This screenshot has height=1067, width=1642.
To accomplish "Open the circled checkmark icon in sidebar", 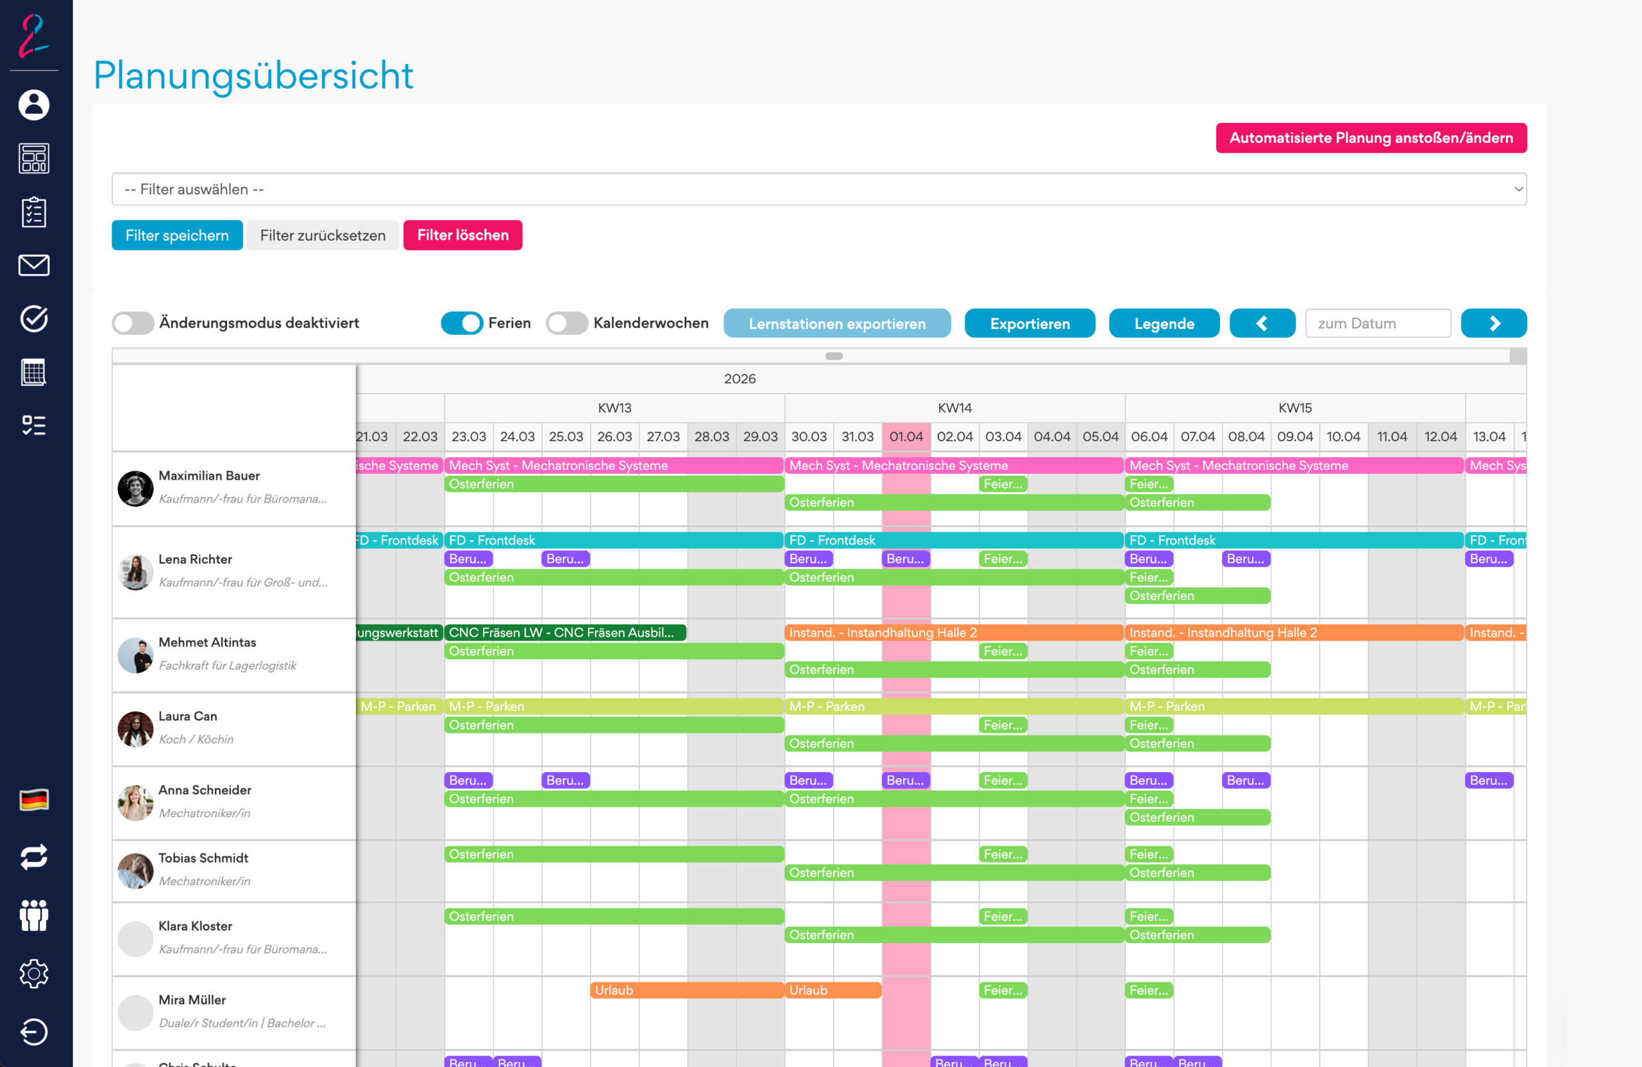I will [x=34, y=319].
